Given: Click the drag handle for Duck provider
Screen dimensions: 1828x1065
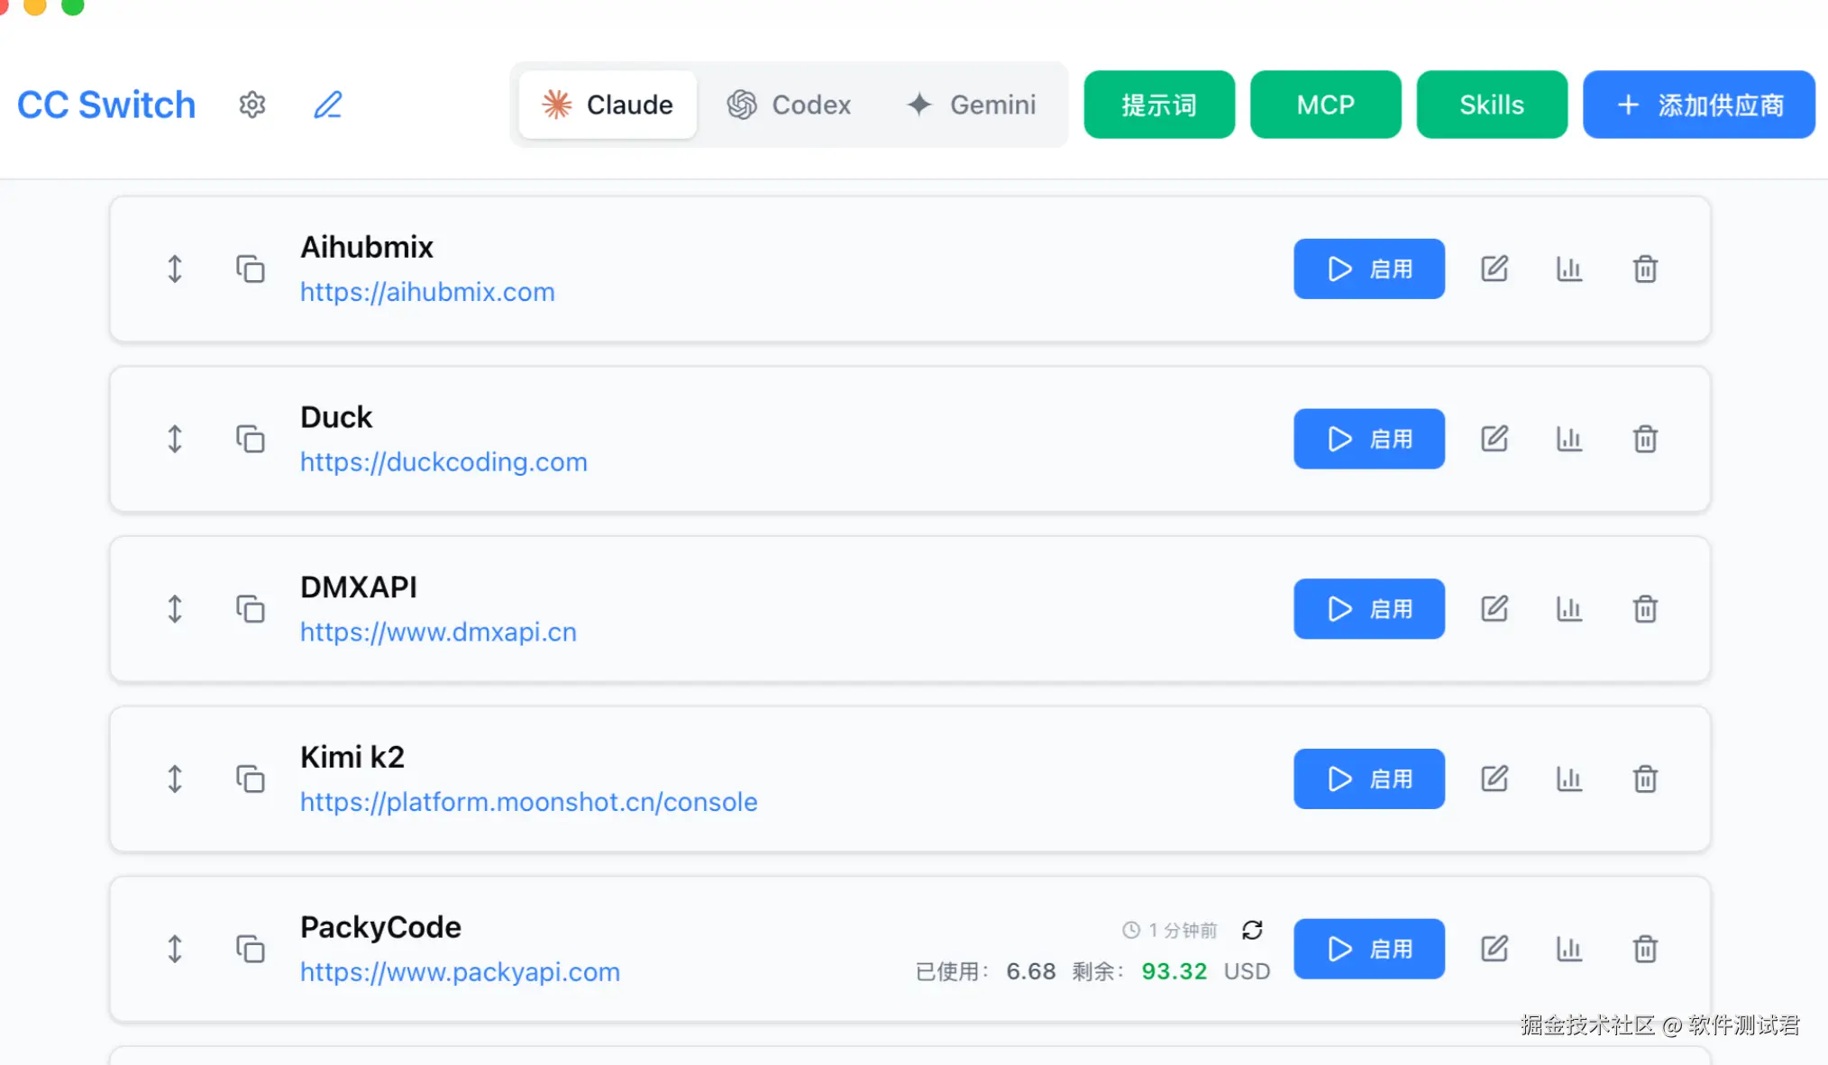Looking at the screenshot, I should [175, 439].
